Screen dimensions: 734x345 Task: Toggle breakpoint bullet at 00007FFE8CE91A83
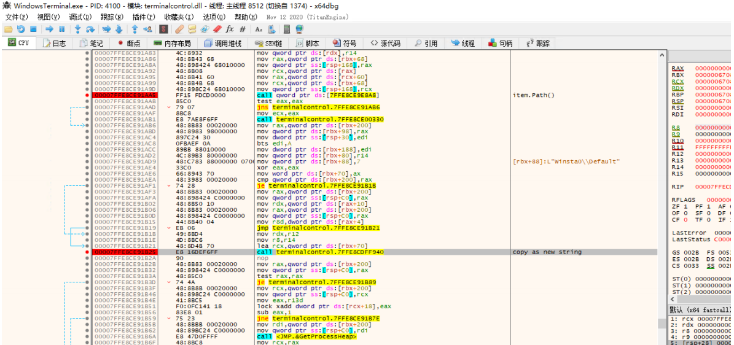(87, 53)
